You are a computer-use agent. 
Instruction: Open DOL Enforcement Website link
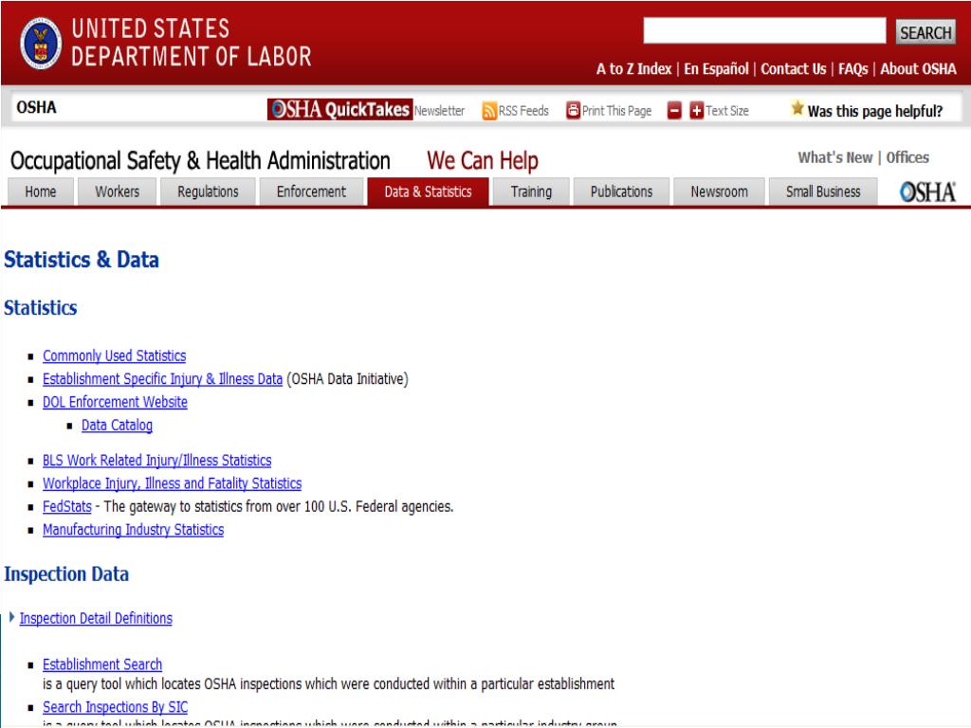tap(115, 402)
